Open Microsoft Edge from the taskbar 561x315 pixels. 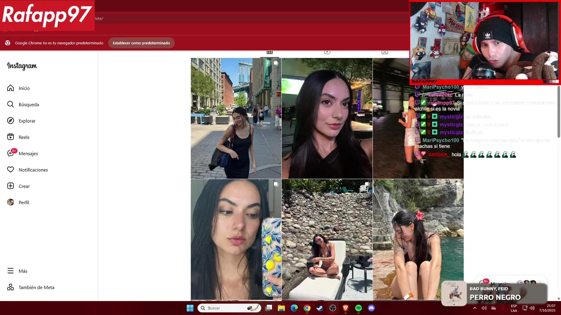[294, 308]
